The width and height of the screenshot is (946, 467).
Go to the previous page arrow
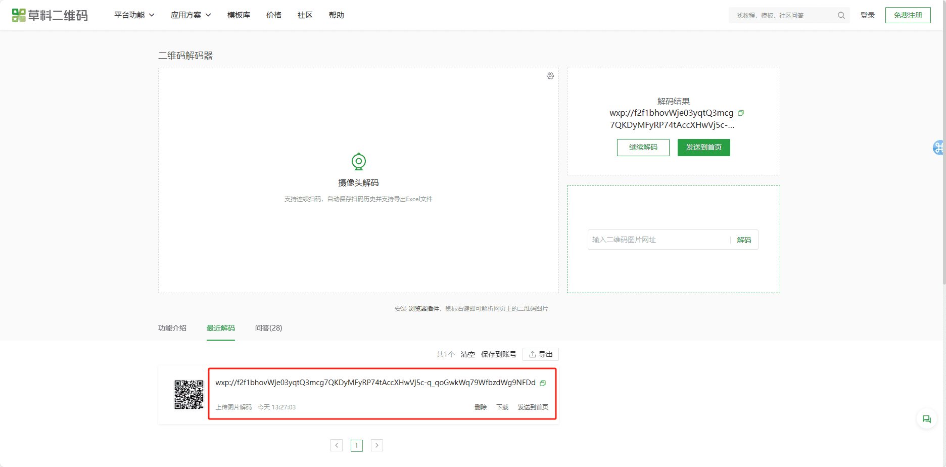point(337,445)
